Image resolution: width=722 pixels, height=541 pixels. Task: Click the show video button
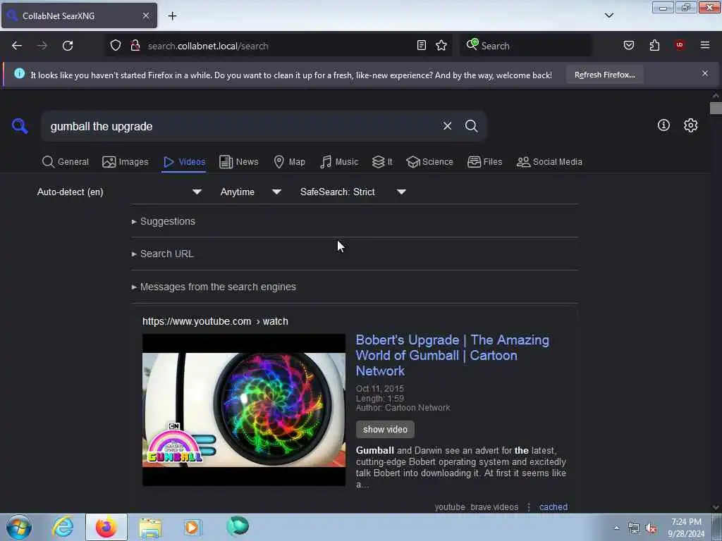(385, 429)
